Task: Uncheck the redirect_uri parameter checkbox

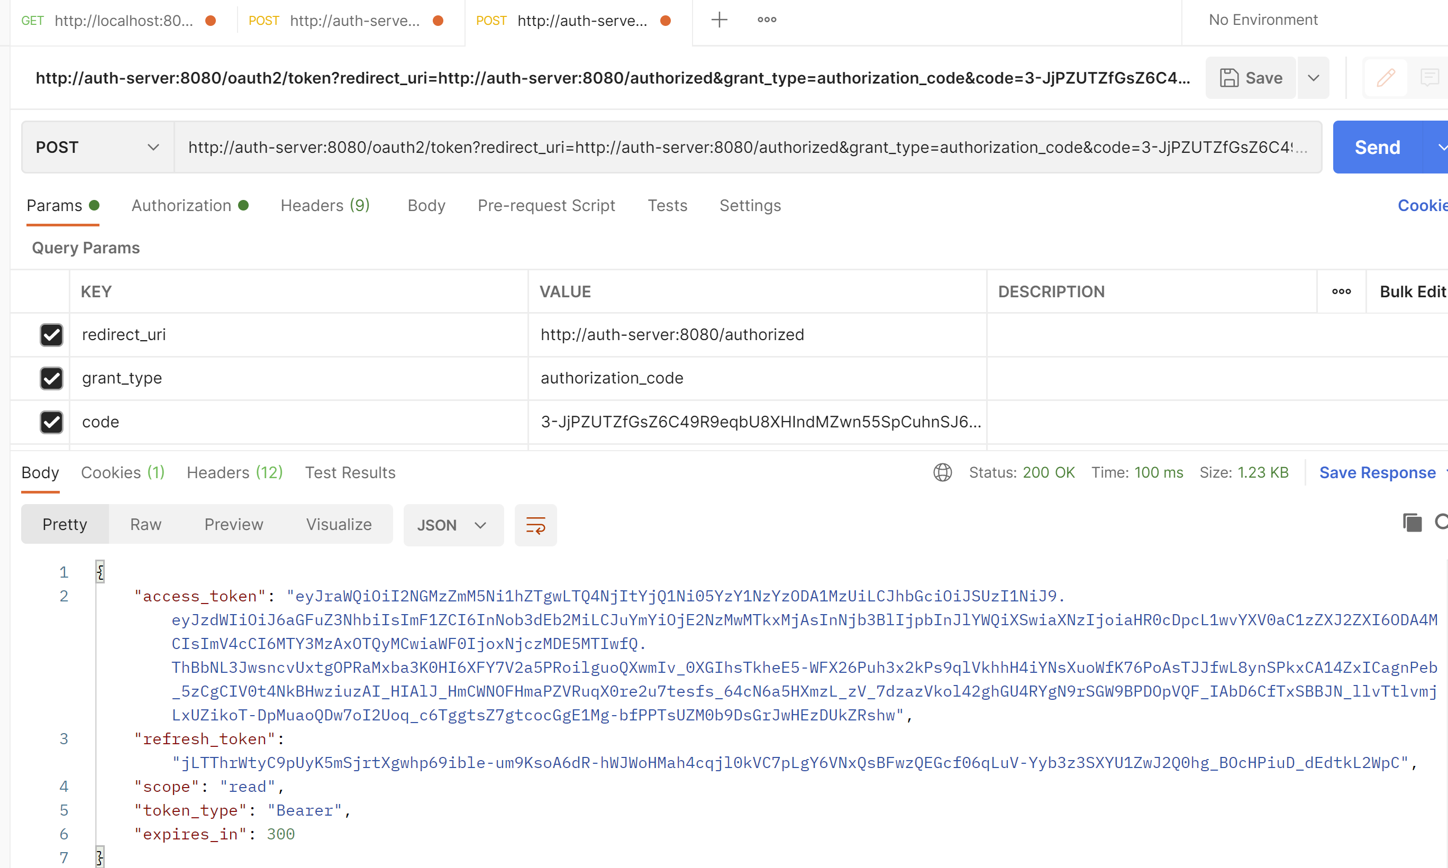Action: (51, 335)
